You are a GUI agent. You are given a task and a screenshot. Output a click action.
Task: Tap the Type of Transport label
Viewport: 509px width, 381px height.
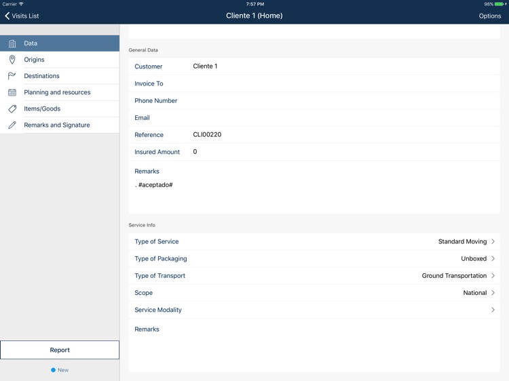[x=159, y=276]
